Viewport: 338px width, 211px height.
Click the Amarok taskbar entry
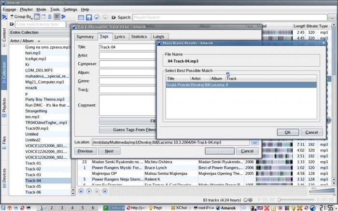[225, 208]
